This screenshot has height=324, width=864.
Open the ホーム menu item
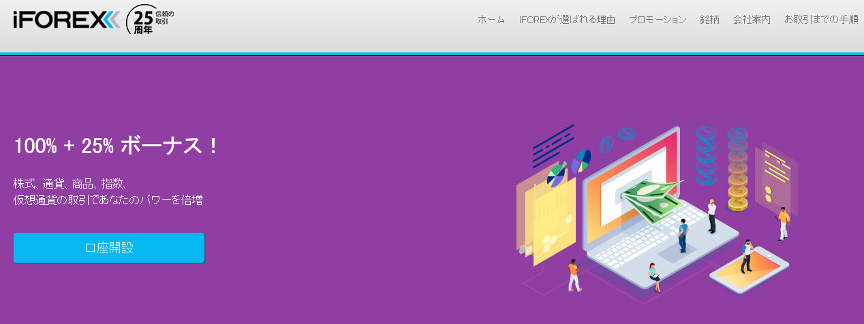[x=491, y=20]
